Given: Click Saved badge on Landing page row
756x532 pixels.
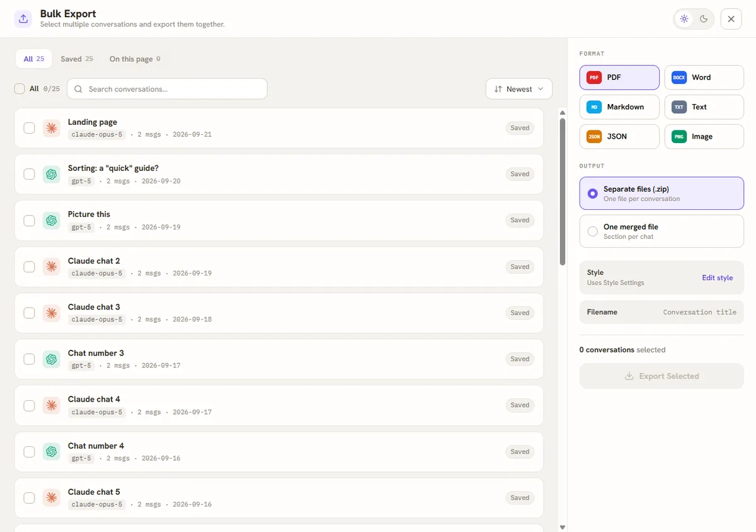Looking at the screenshot, I should click(520, 128).
